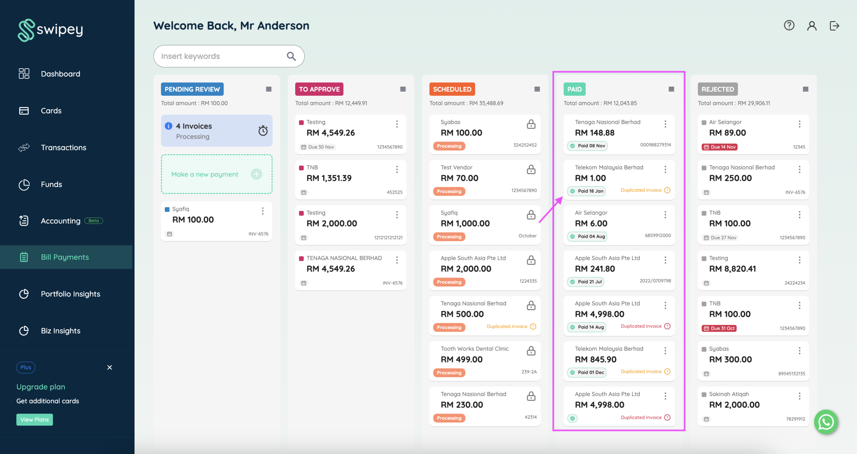This screenshot has width=857, height=454.
Task: Open Rejected column menu
Action: pyautogui.click(x=805, y=89)
